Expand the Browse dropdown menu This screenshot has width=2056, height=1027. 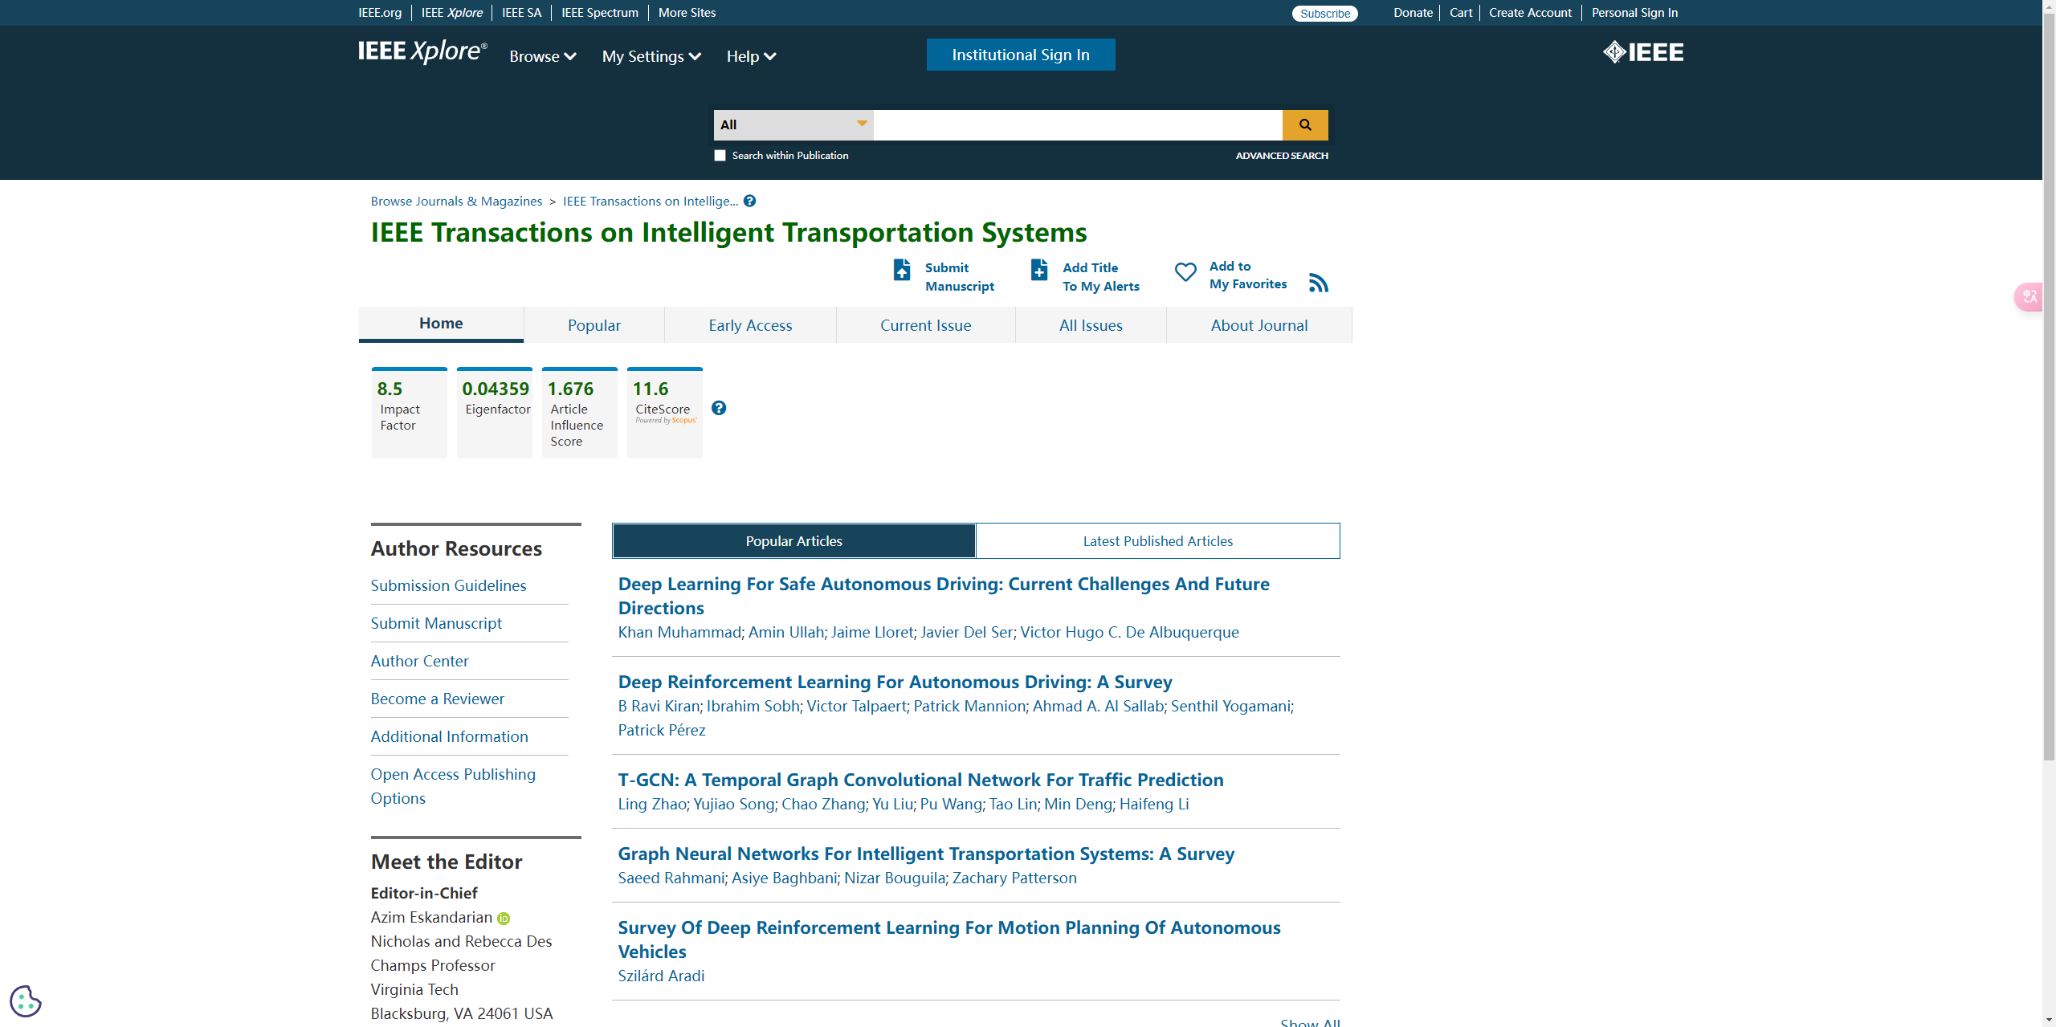click(543, 56)
